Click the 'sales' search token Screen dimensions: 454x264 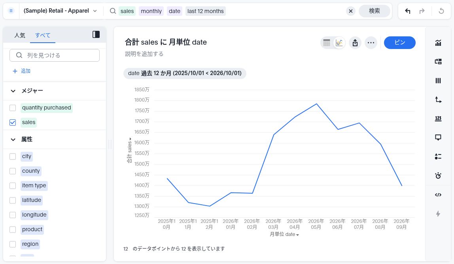pos(127,11)
